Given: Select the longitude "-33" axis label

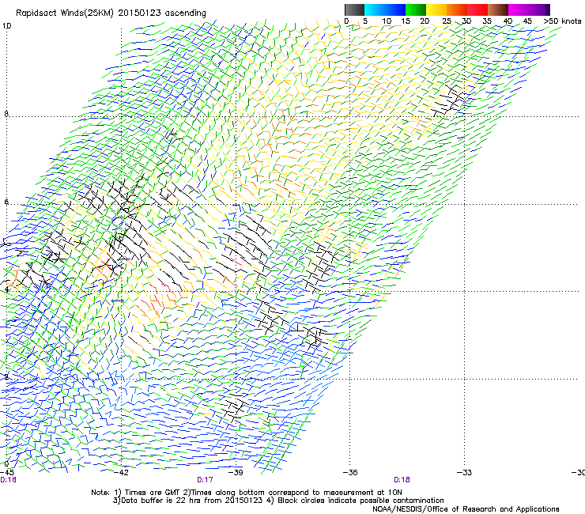Looking at the screenshot, I should coord(465,473).
